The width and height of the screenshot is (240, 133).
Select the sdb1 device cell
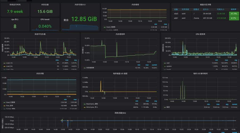176,18
